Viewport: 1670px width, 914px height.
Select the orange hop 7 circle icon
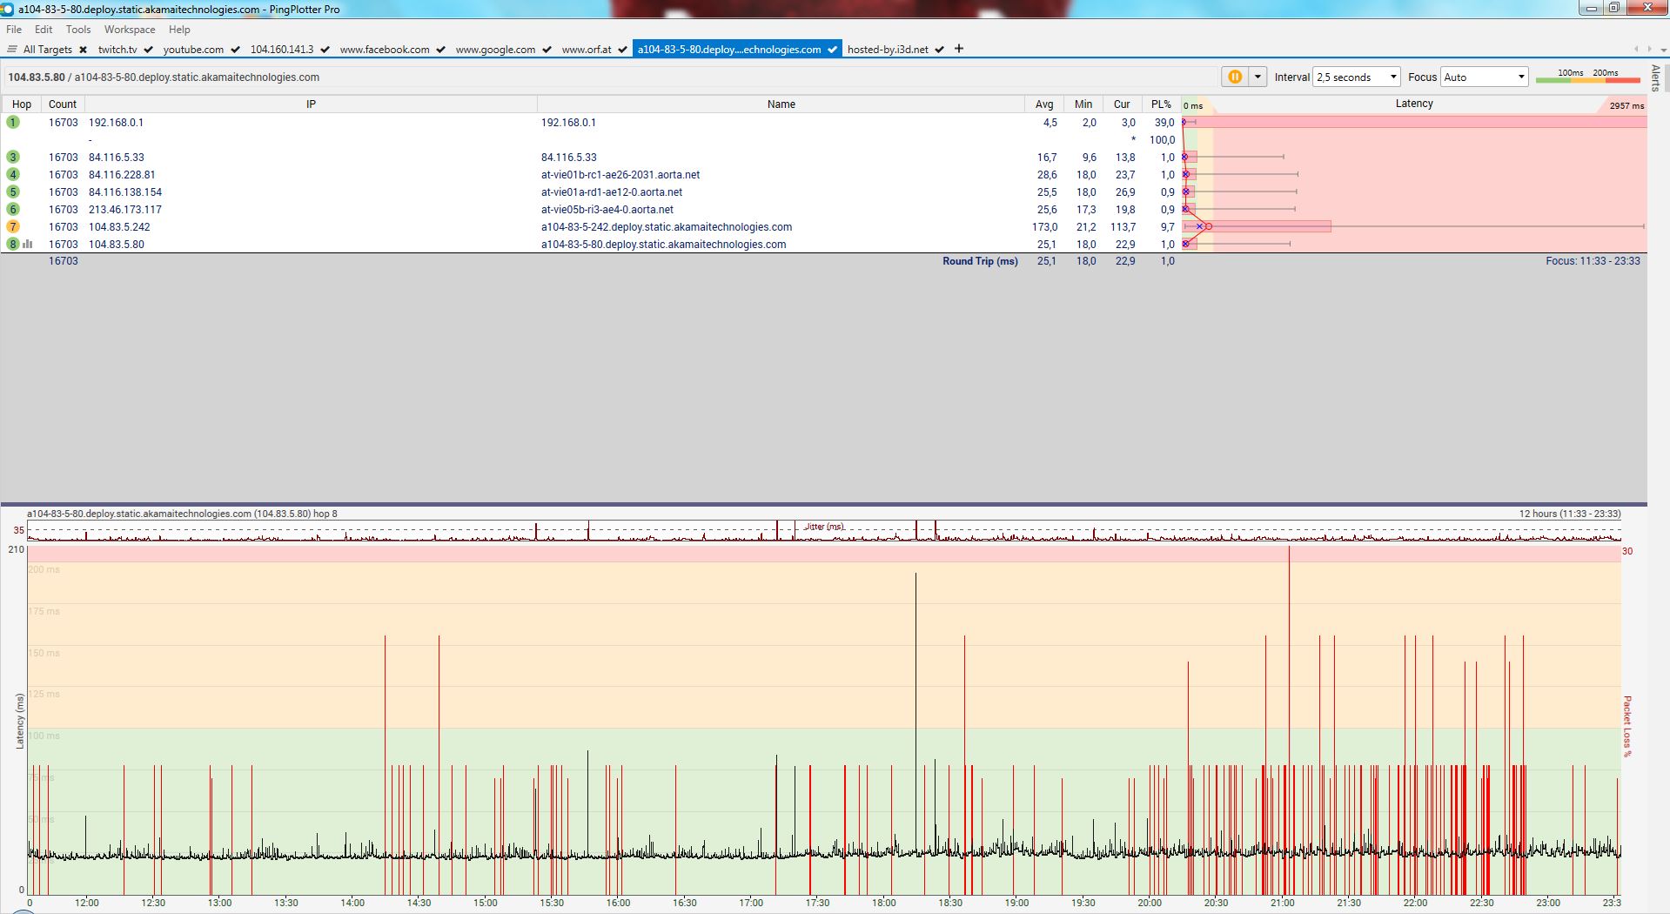[x=13, y=226]
